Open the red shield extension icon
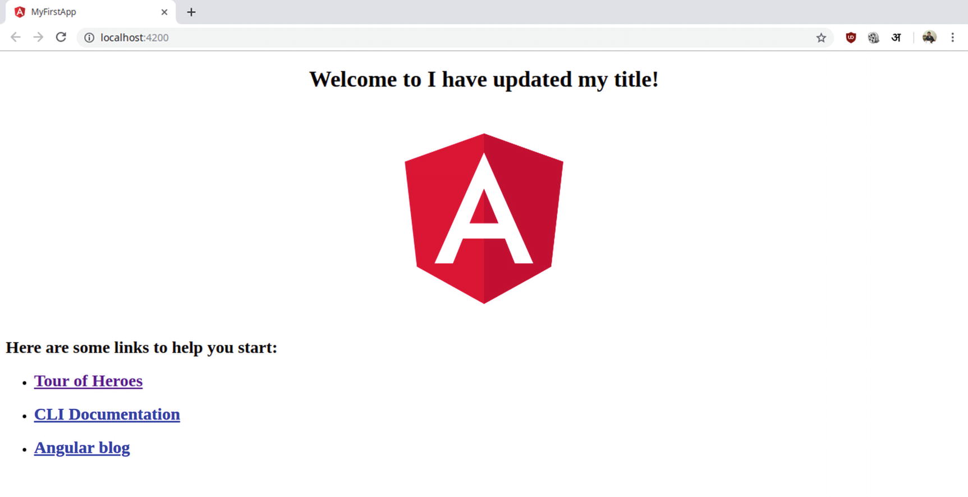This screenshot has width=968, height=497. (851, 38)
